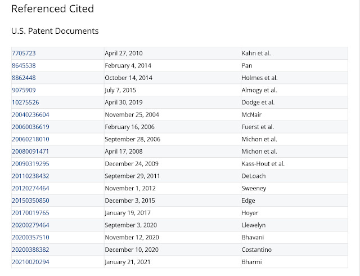Open patent 9075909 by Almogy

pos(24,90)
